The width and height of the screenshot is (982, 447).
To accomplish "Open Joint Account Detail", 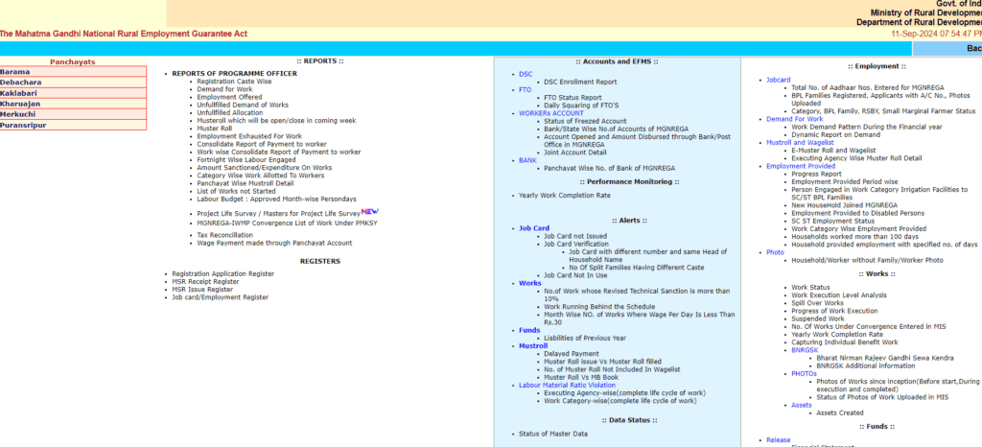I will click(575, 153).
